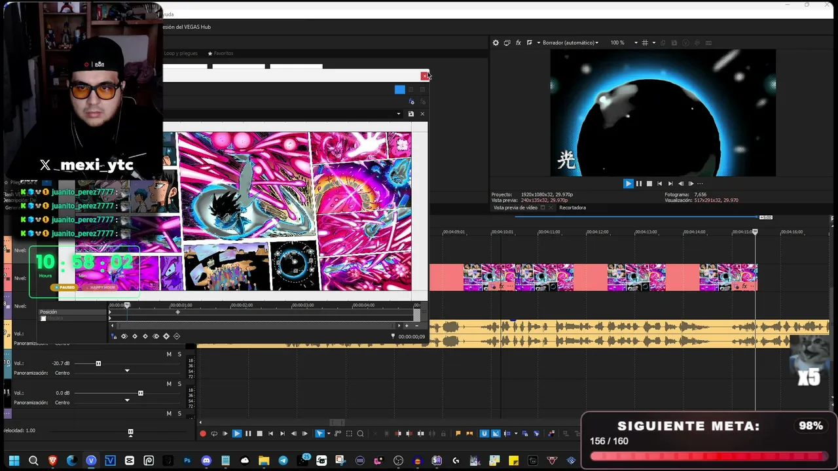Click the 0.0 dB volume slider handle

click(x=140, y=393)
